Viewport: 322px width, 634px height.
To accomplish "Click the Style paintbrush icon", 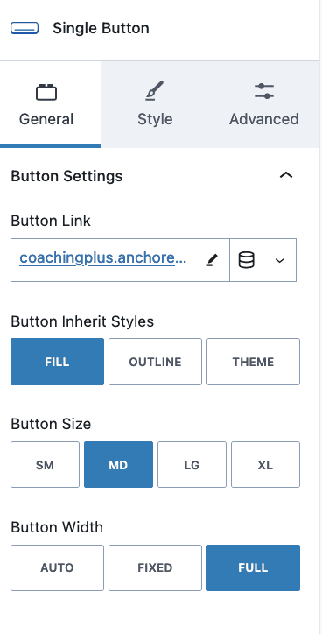I will [155, 90].
